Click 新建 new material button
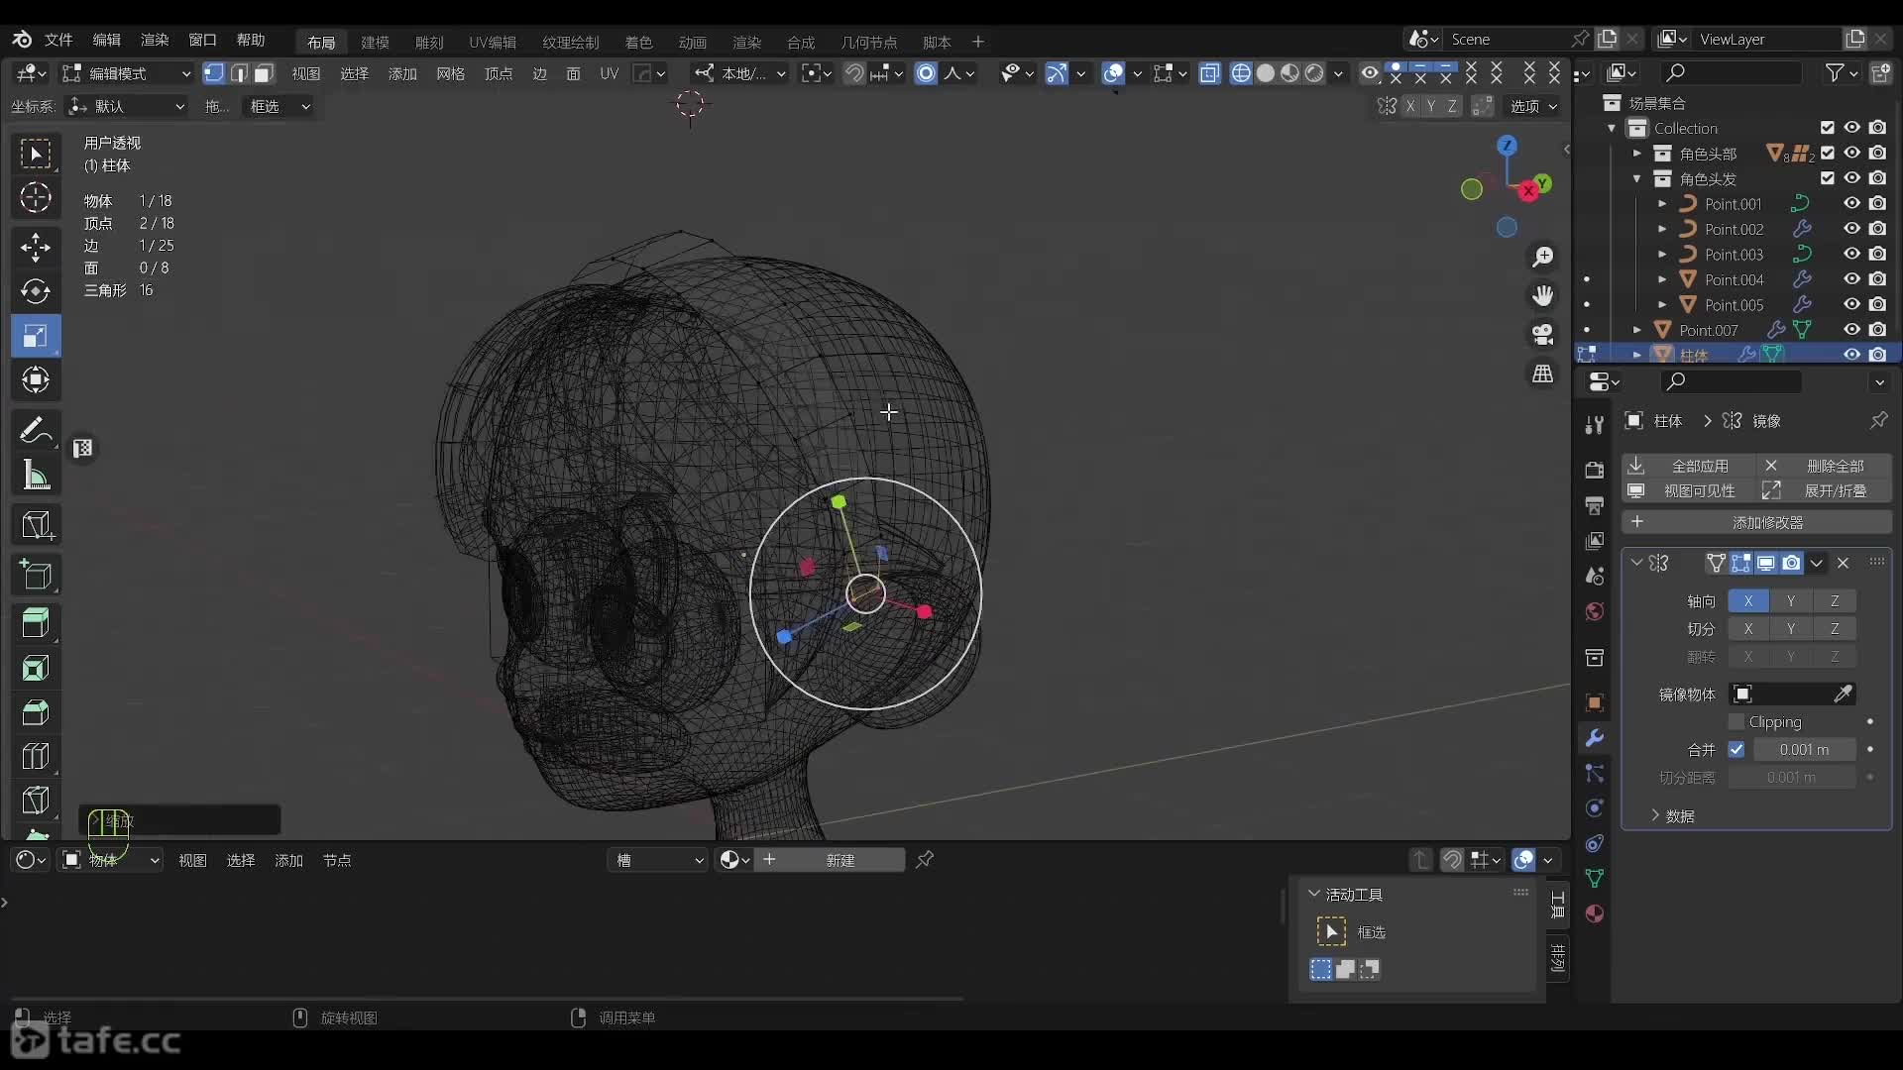The width and height of the screenshot is (1903, 1070). (x=831, y=860)
